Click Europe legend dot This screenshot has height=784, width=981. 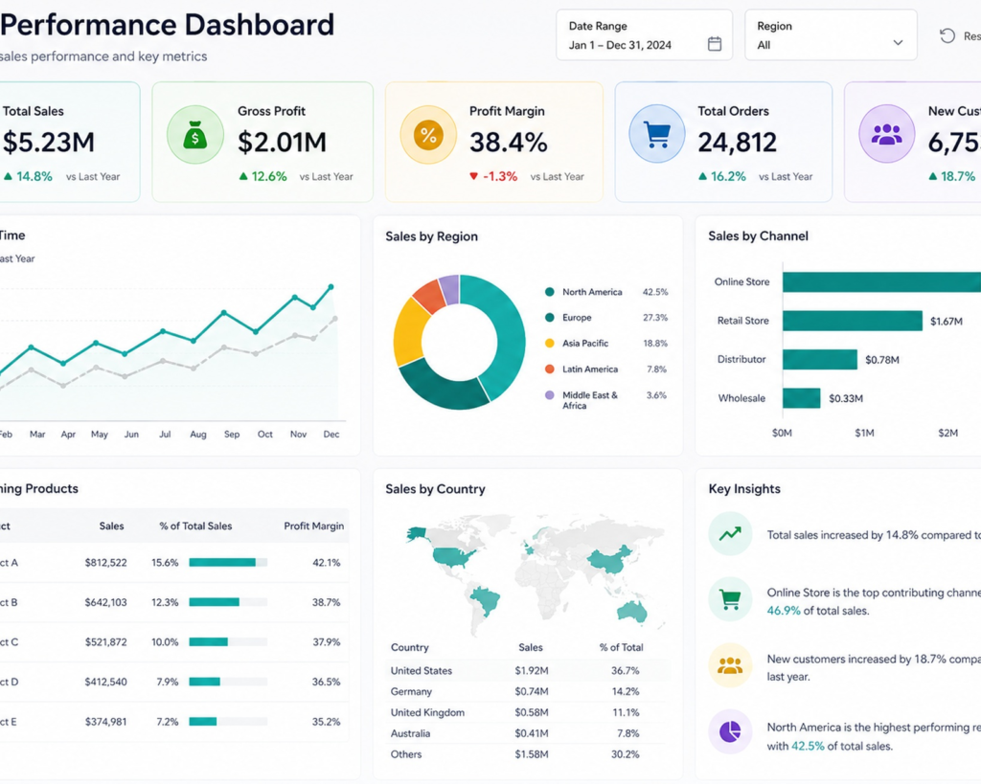pyautogui.click(x=549, y=318)
